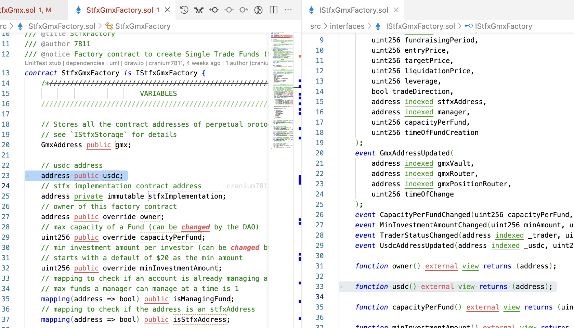
Task: Open cranium7811, 4 weeks ago blame lens
Action: tap(184, 63)
